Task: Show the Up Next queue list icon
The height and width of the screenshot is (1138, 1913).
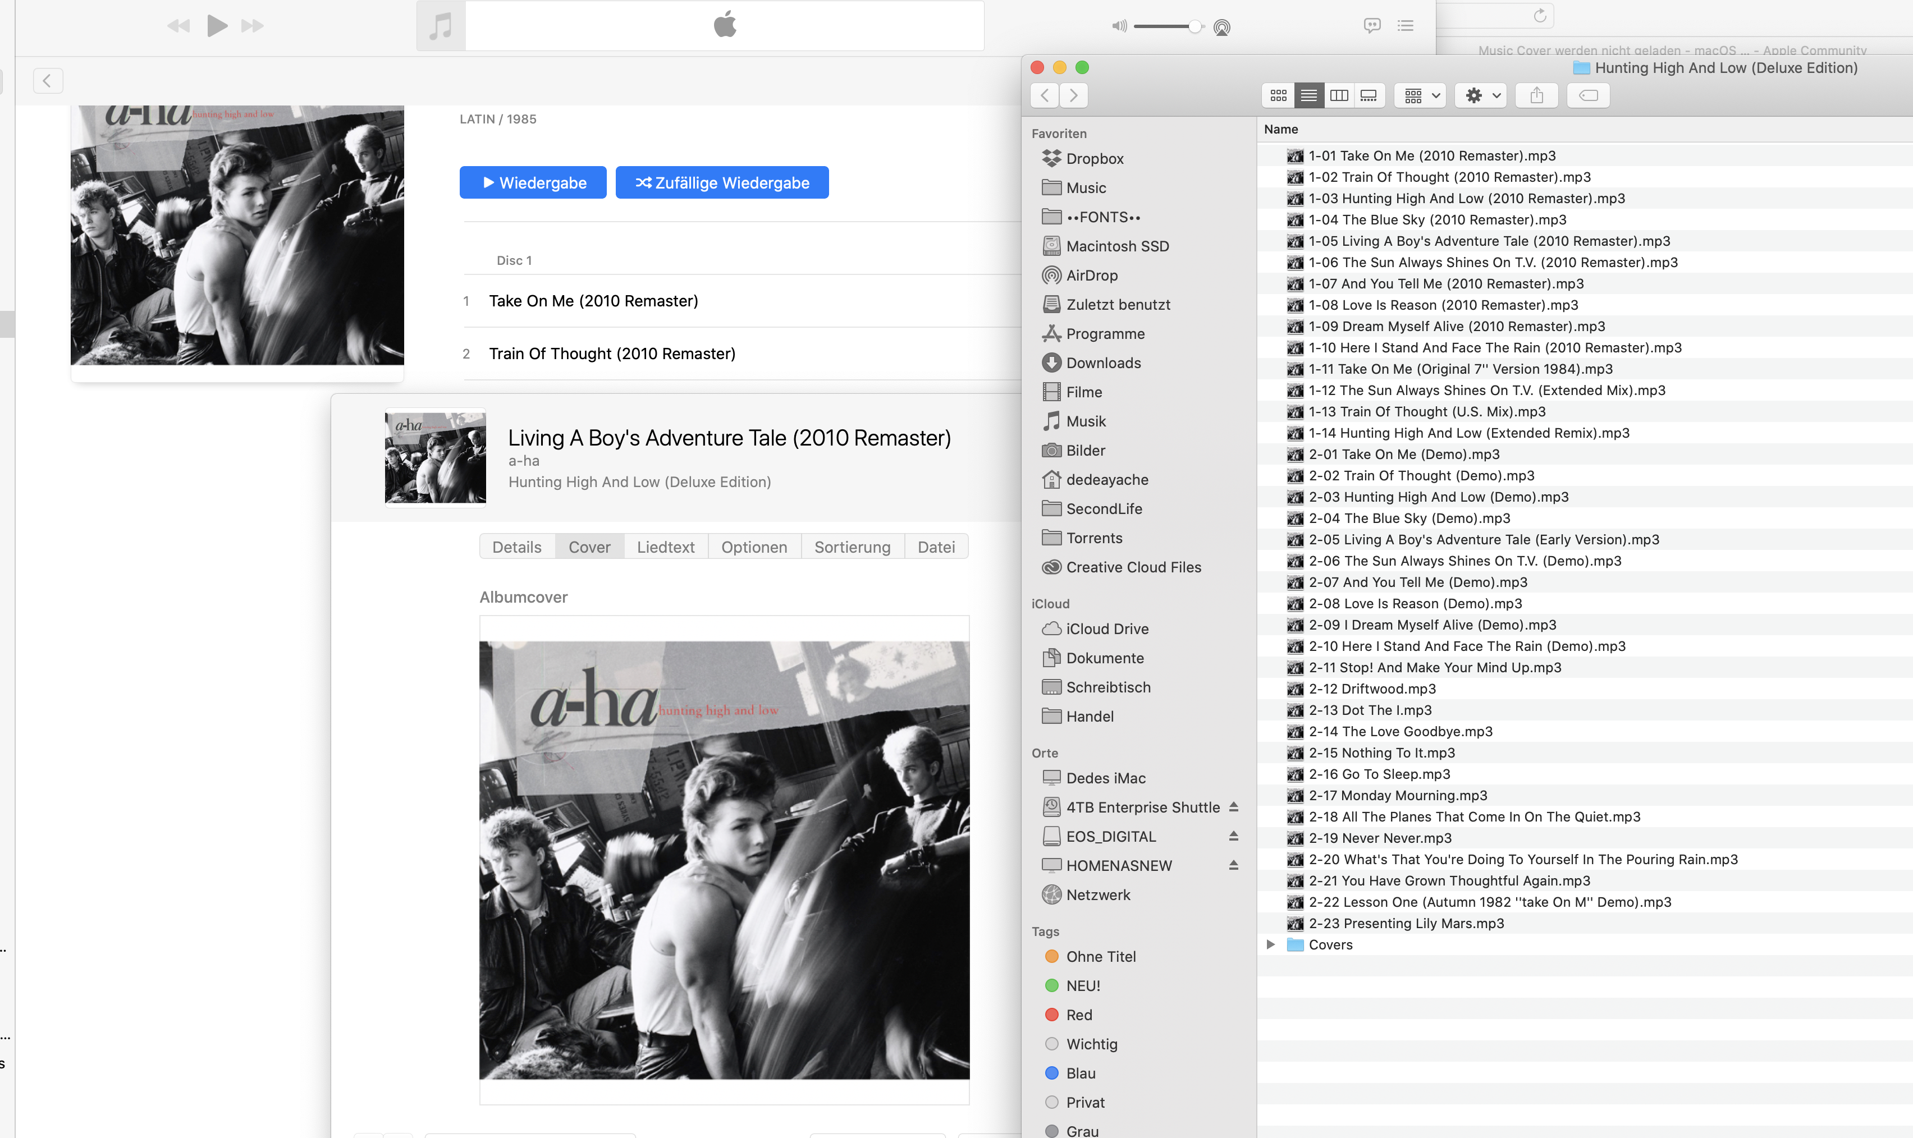Action: tap(1405, 25)
